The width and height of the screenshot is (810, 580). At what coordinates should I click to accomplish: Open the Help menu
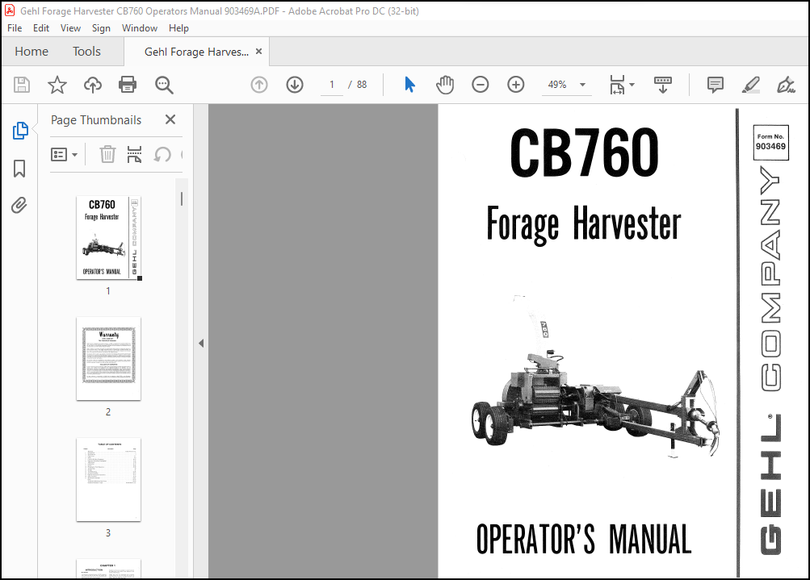coord(178,28)
